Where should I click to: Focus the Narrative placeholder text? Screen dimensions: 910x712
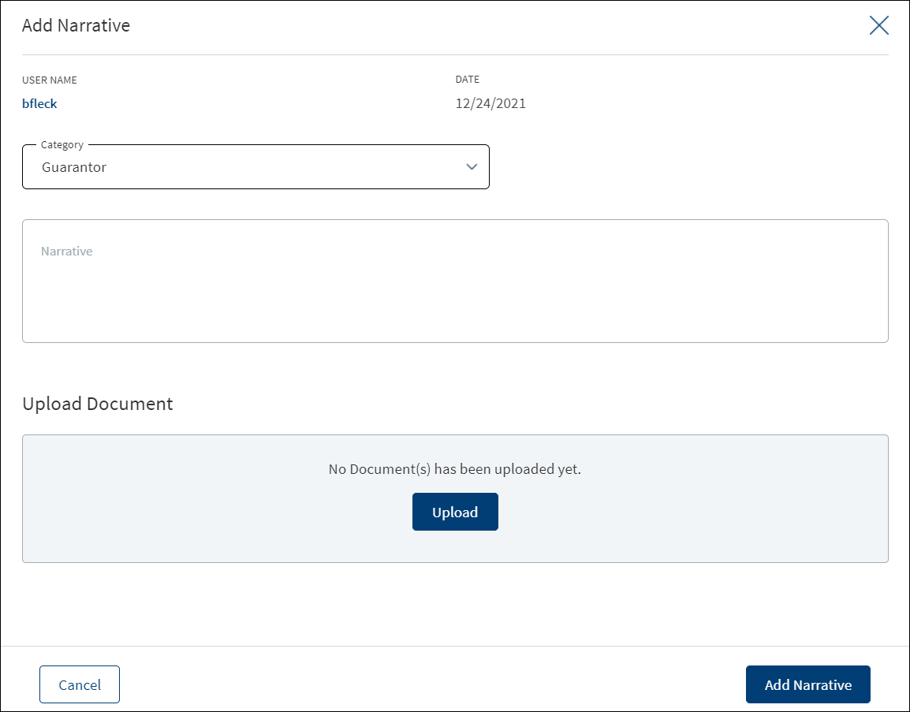point(67,252)
